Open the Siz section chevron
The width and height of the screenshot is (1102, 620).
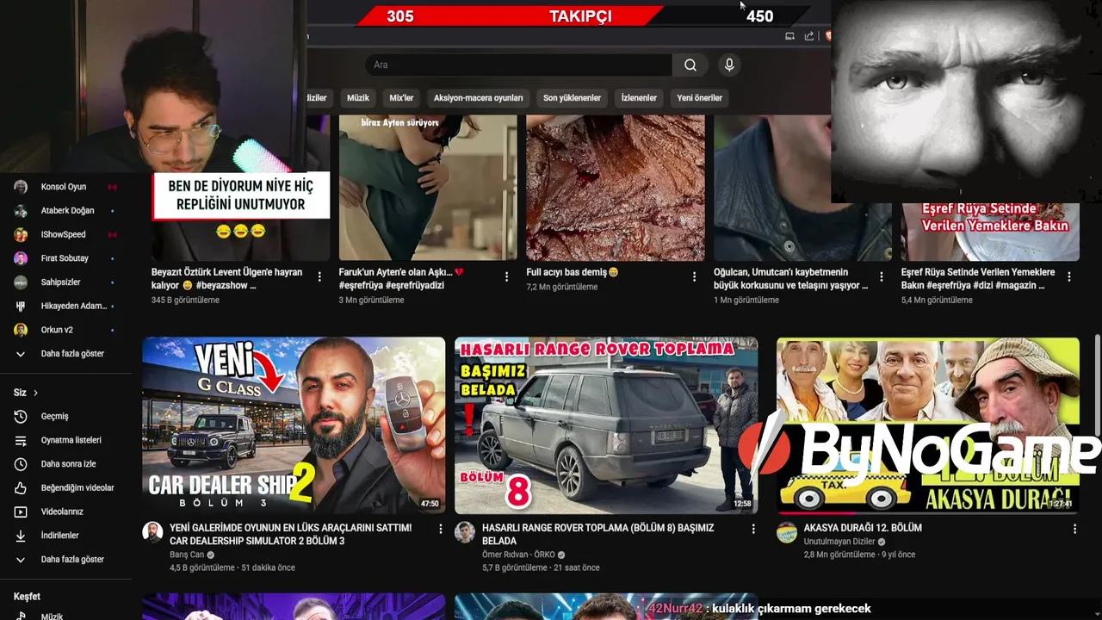coord(35,393)
